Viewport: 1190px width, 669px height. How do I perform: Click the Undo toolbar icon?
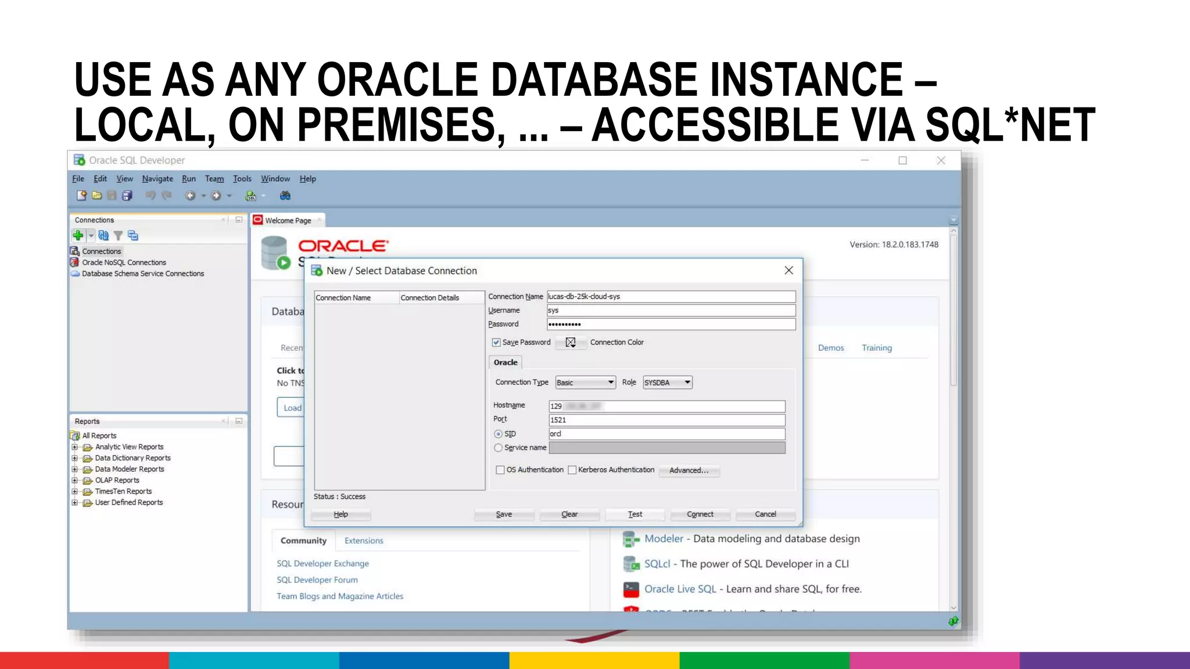click(x=150, y=196)
